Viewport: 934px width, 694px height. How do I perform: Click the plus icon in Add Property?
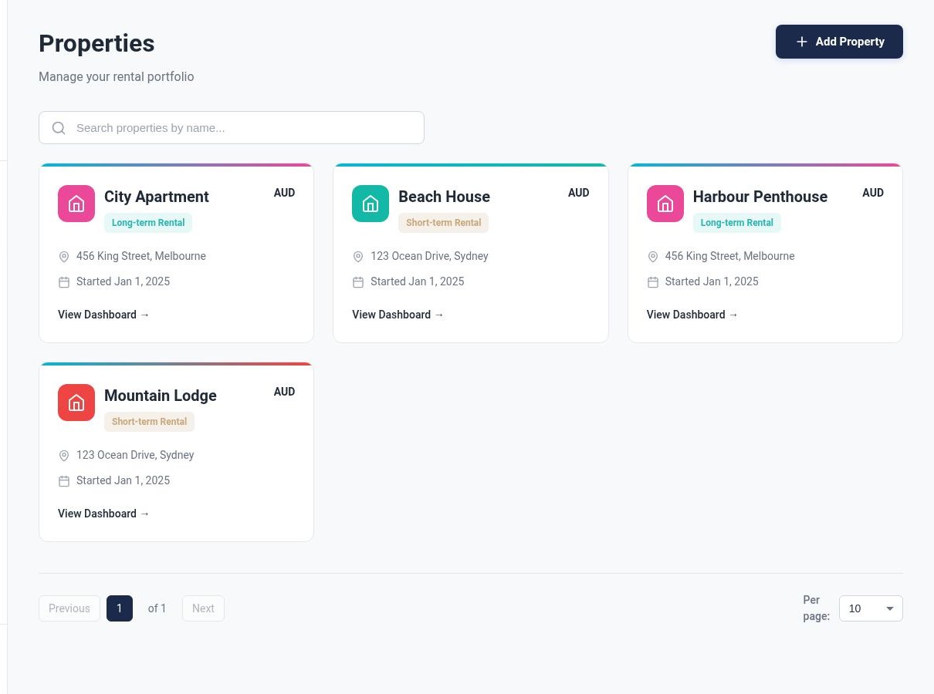802,42
